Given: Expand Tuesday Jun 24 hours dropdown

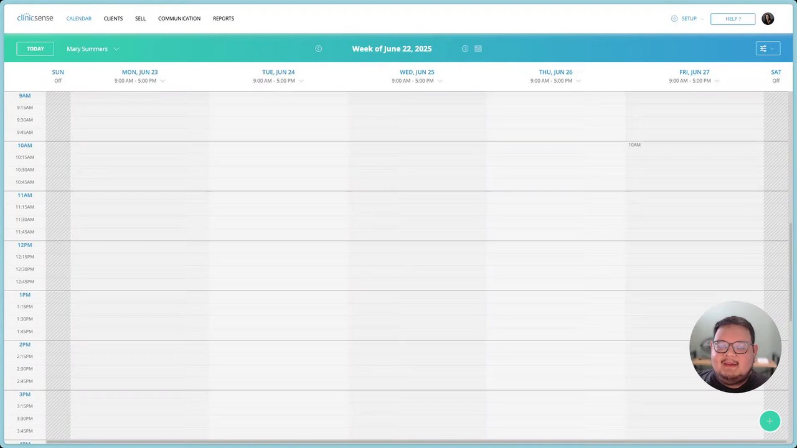Looking at the screenshot, I should pos(301,81).
